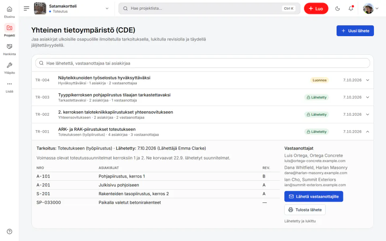Click document number SP-033000
This screenshot has height=241, width=386.
tap(49, 202)
